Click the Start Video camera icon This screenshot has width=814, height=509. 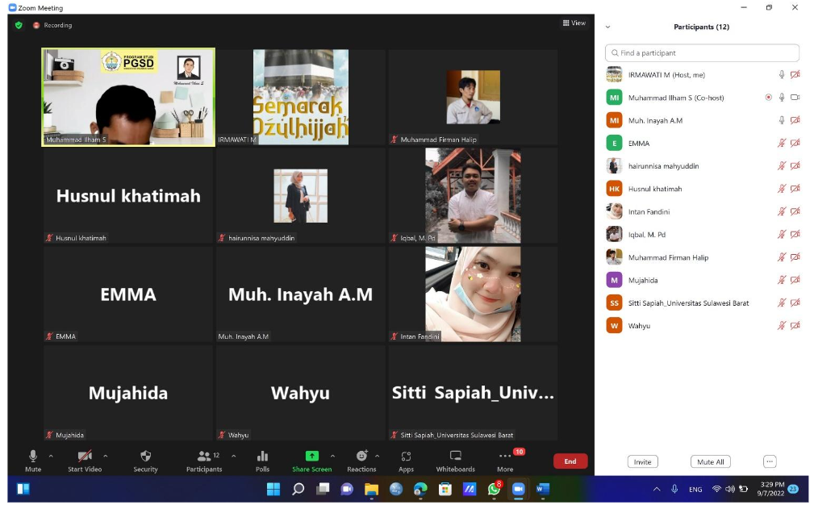point(85,456)
